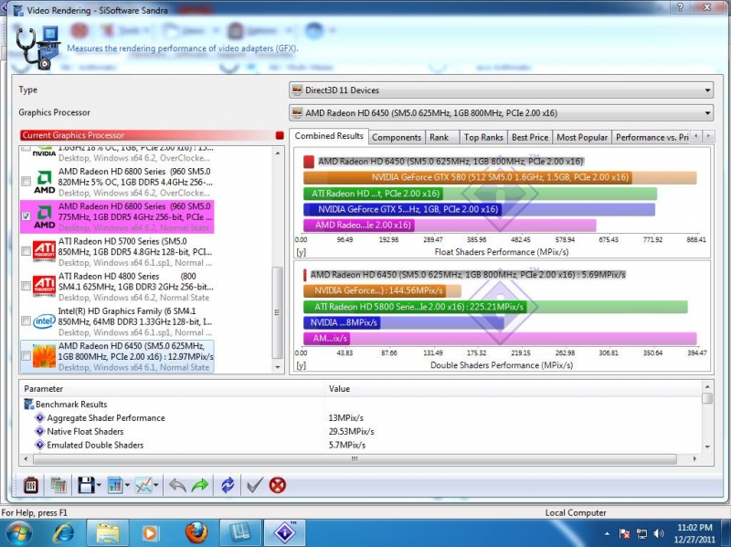Screen dimensions: 731x547
Task: Refresh results with the blue arrows icon
Action: coord(228,486)
